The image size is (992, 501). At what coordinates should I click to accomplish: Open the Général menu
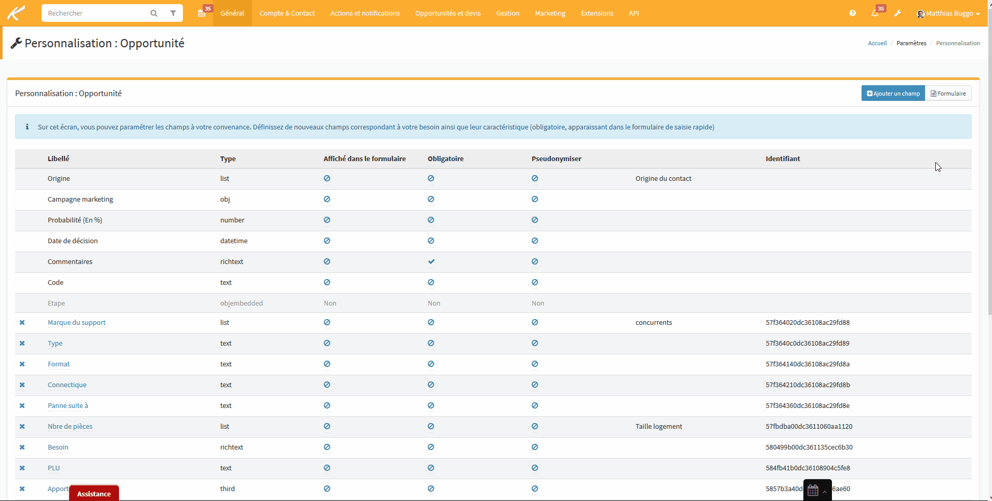click(232, 13)
